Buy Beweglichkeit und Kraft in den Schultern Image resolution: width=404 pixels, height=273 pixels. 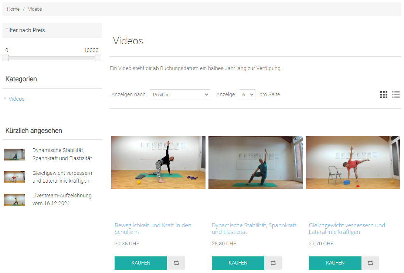(x=141, y=263)
